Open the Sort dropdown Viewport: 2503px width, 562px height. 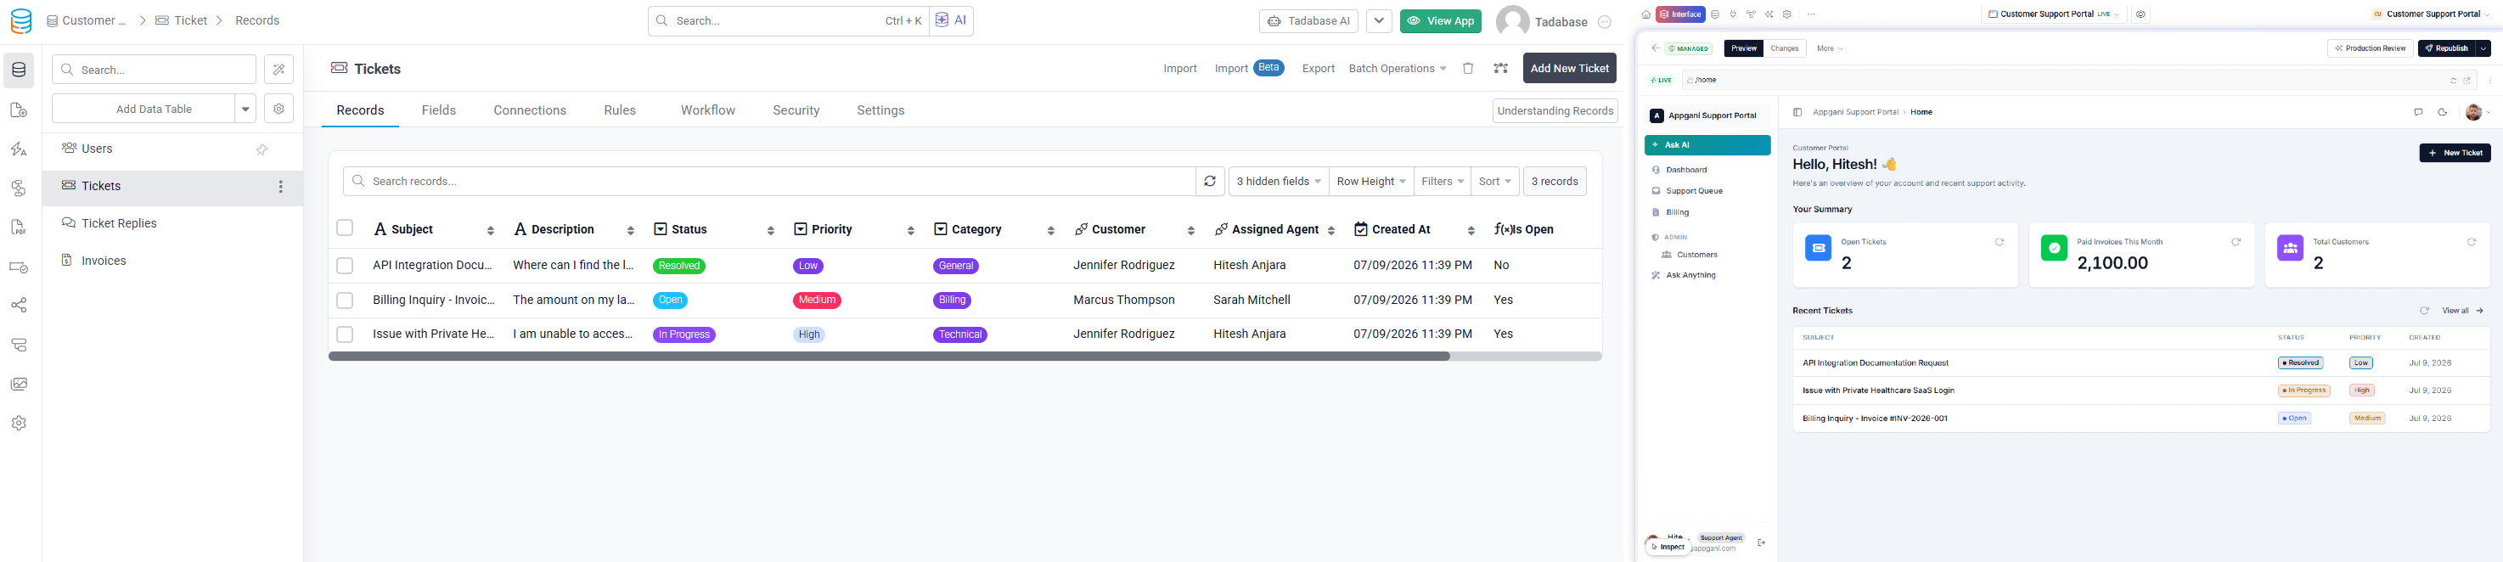pos(1494,181)
